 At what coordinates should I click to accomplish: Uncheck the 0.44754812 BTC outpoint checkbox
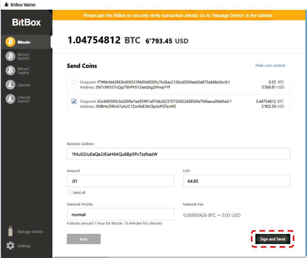74,101
